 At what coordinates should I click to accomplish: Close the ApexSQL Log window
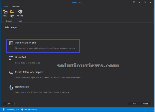pos(150,2)
